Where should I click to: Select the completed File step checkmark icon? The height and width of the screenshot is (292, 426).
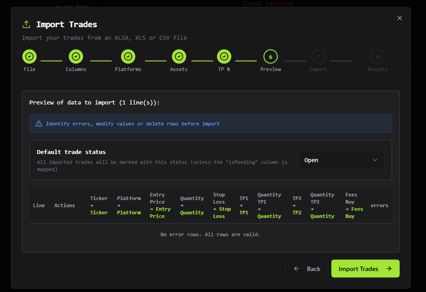tap(29, 57)
